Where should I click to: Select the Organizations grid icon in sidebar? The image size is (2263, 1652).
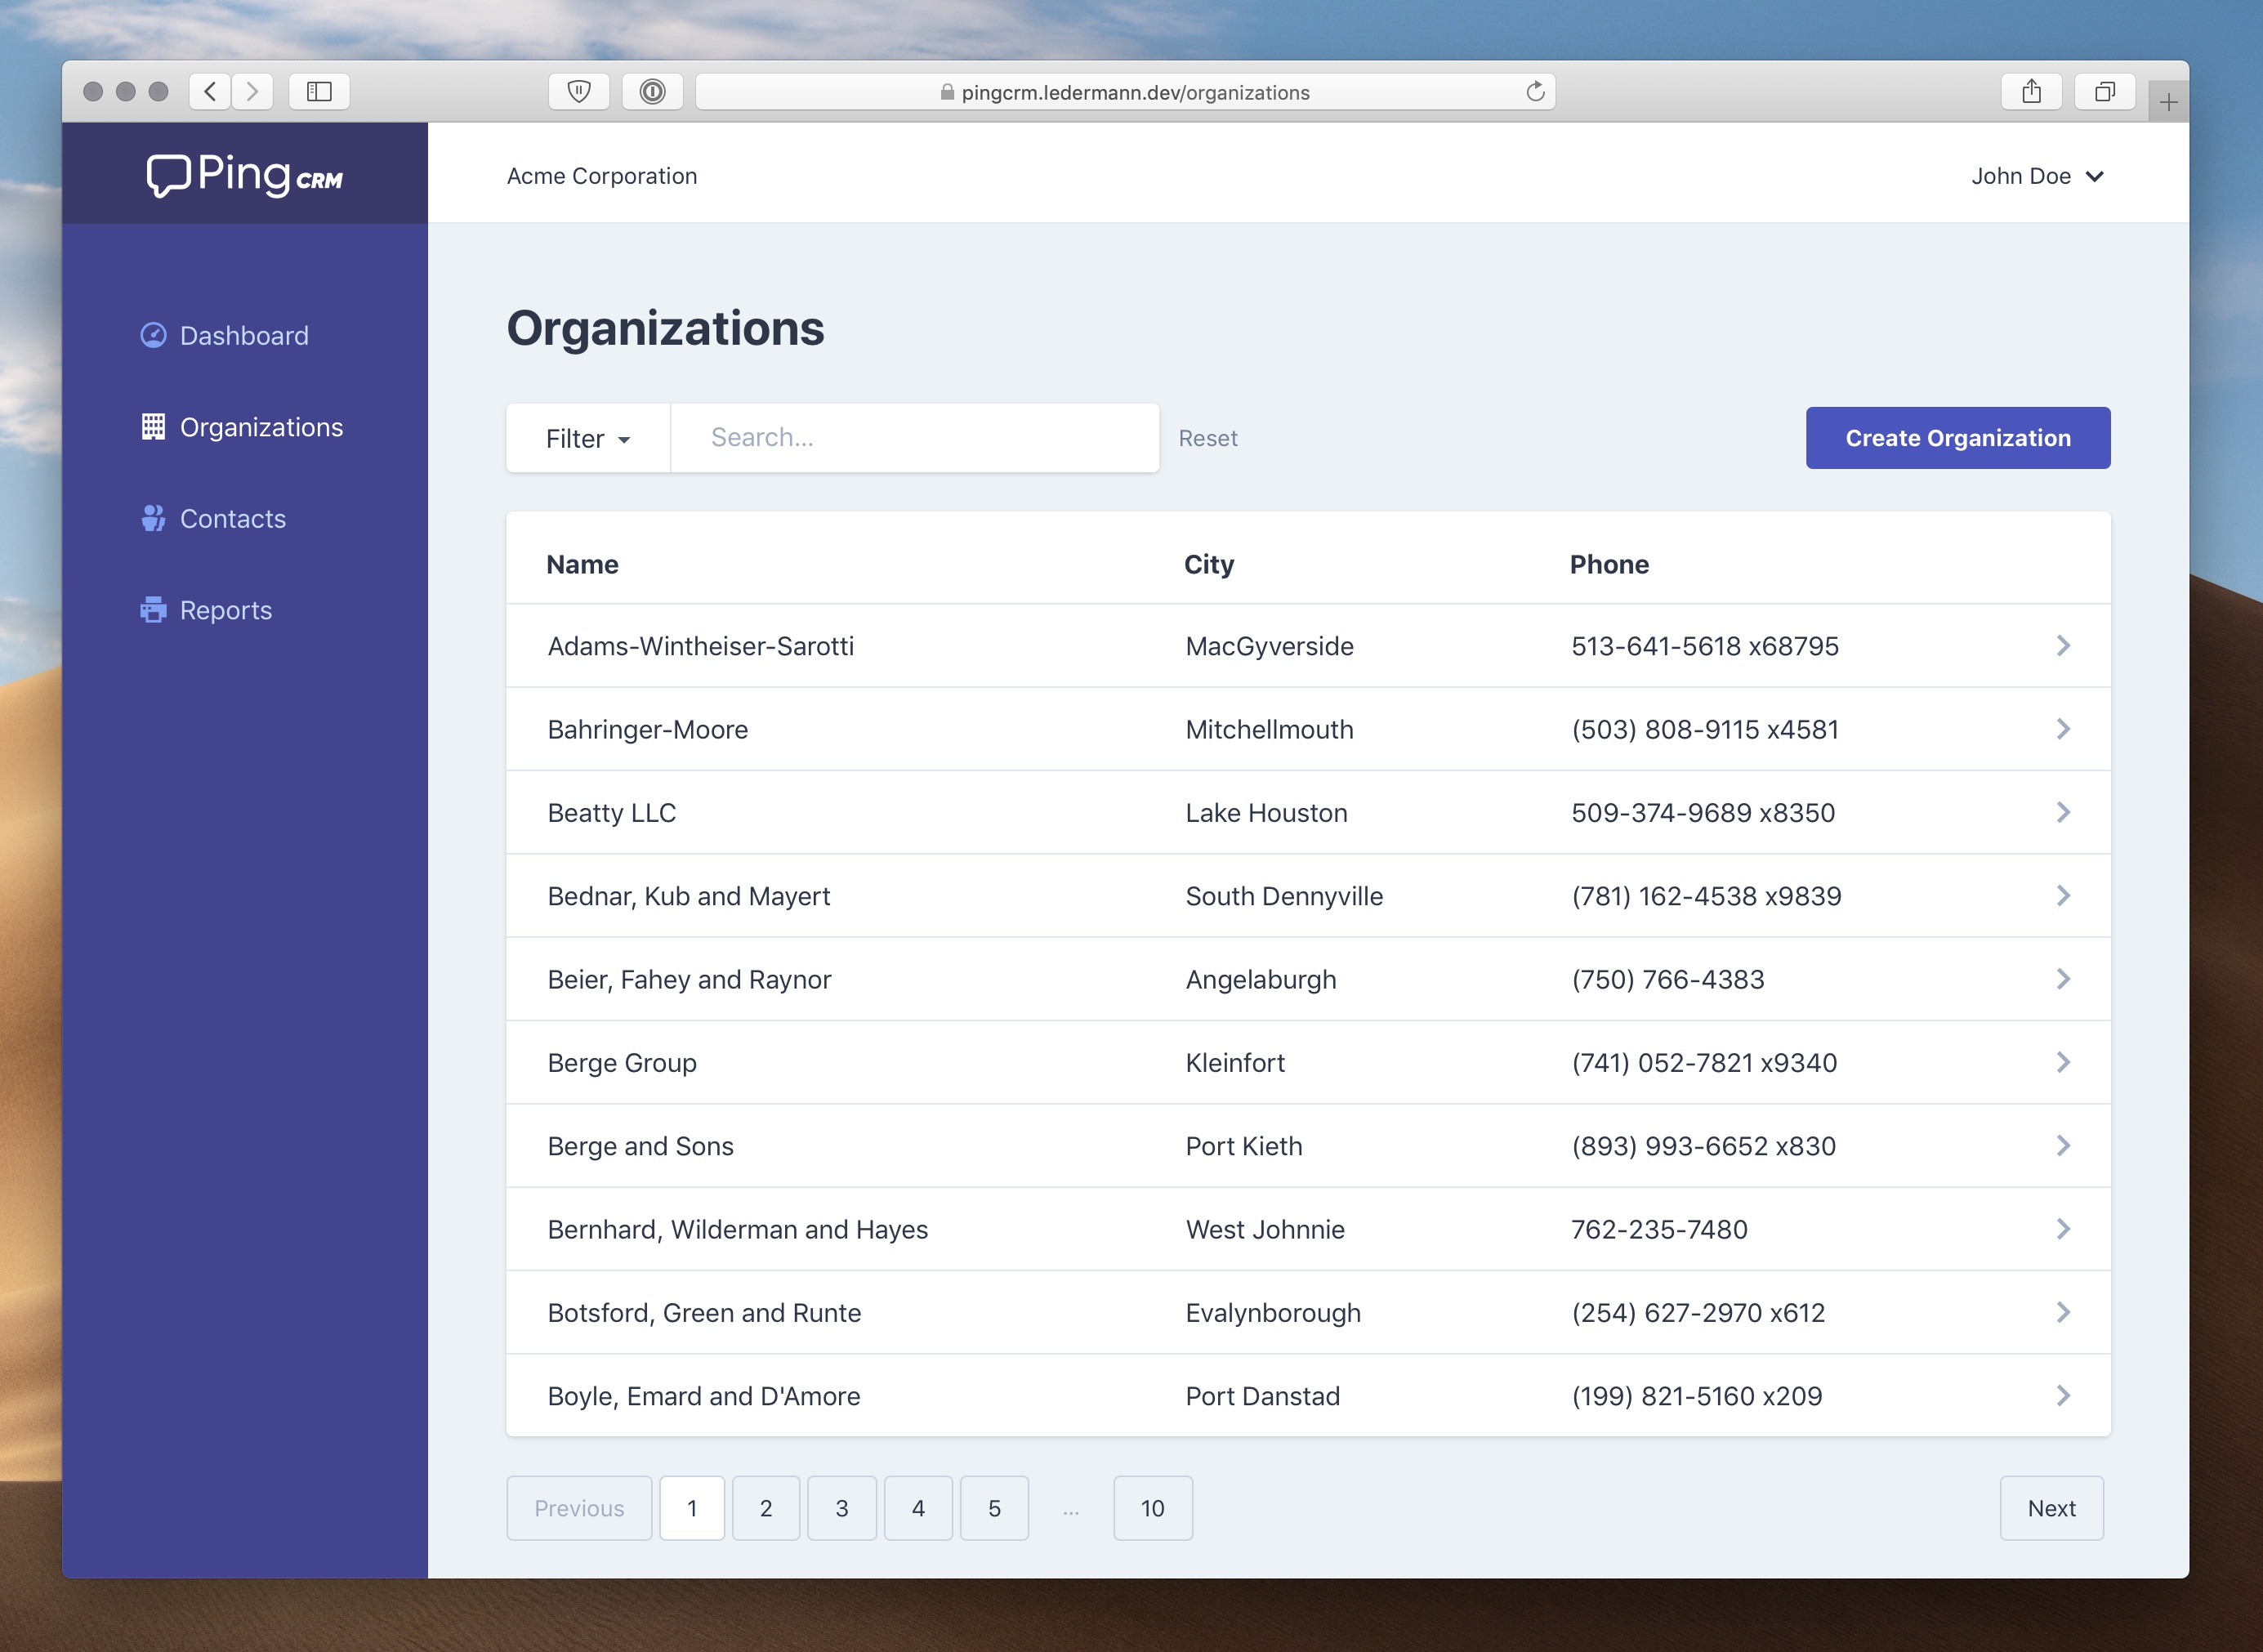click(153, 427)
